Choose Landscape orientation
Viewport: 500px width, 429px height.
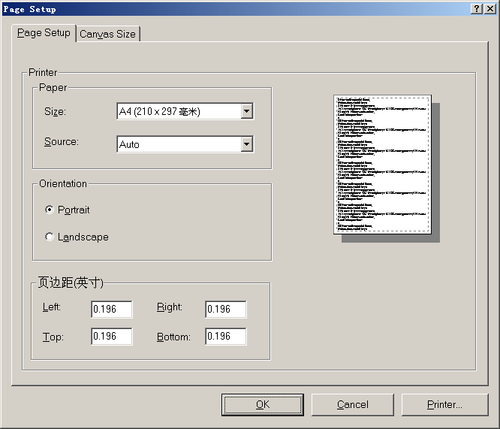coord(50,237)
